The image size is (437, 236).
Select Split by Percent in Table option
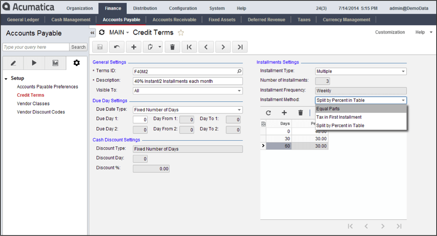pyautogui.click(x=361, y=125)
